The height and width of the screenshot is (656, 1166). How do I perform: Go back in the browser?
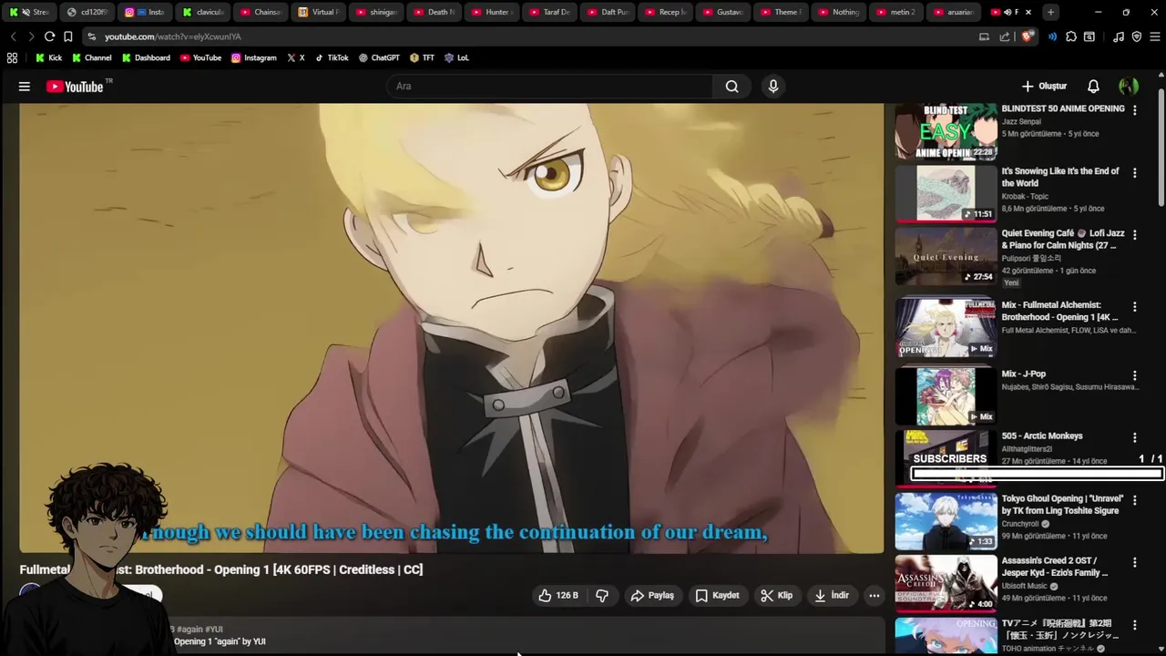14,36
